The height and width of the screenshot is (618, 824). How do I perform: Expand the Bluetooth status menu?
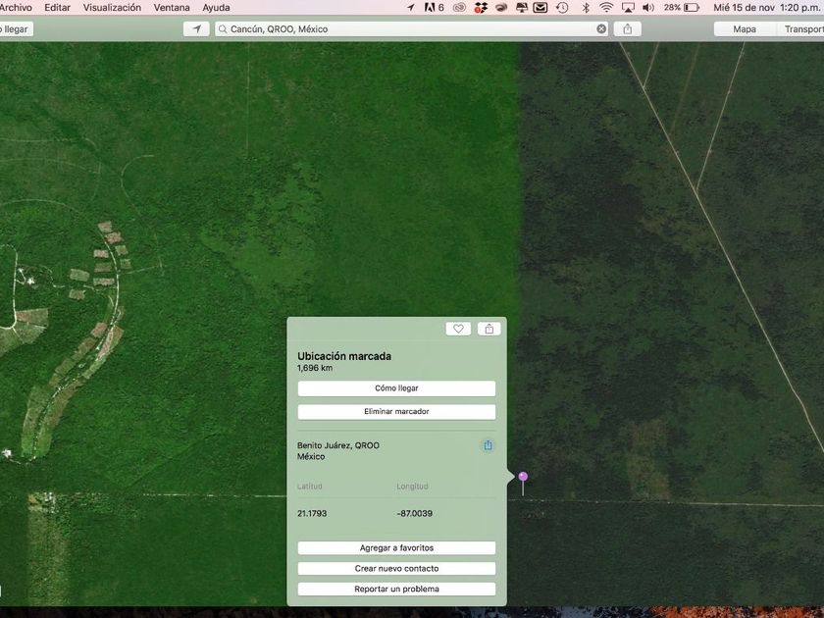586,8
